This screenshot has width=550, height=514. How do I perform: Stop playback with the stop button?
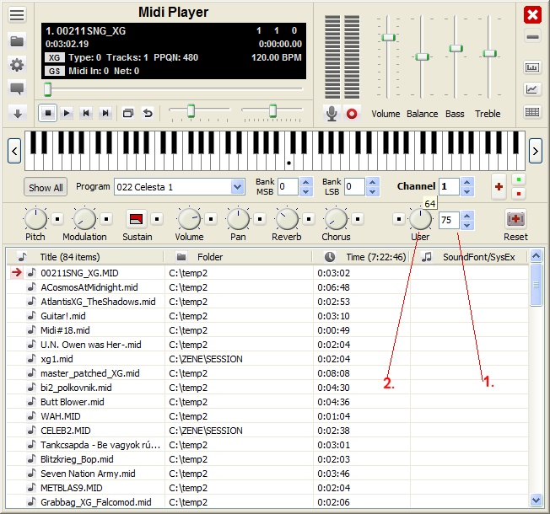48,113
